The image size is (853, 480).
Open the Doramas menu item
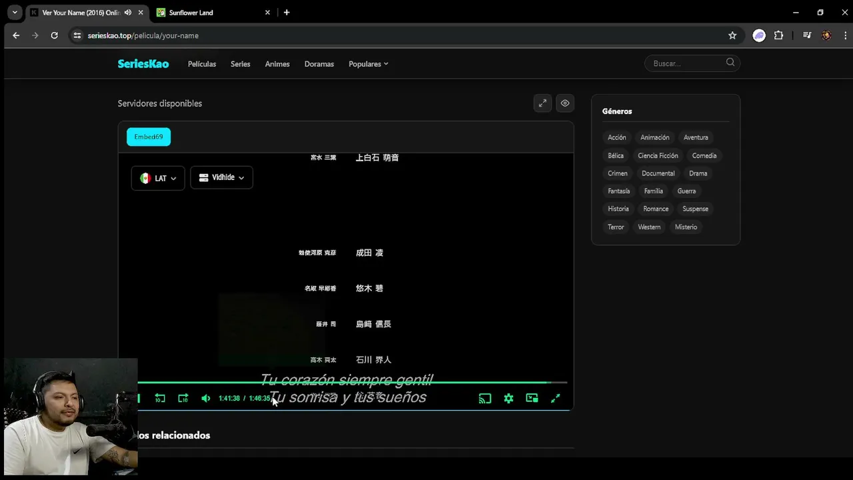(319, 64)
